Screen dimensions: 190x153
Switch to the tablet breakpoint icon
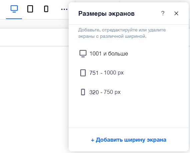(x=30, y=9)
